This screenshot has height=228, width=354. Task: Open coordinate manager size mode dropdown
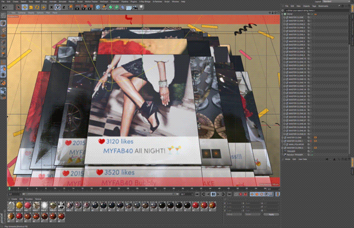point(252,214)
